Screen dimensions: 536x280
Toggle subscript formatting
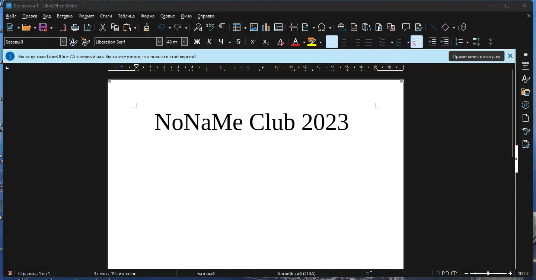pyautogui.click(x=266, y=42)
